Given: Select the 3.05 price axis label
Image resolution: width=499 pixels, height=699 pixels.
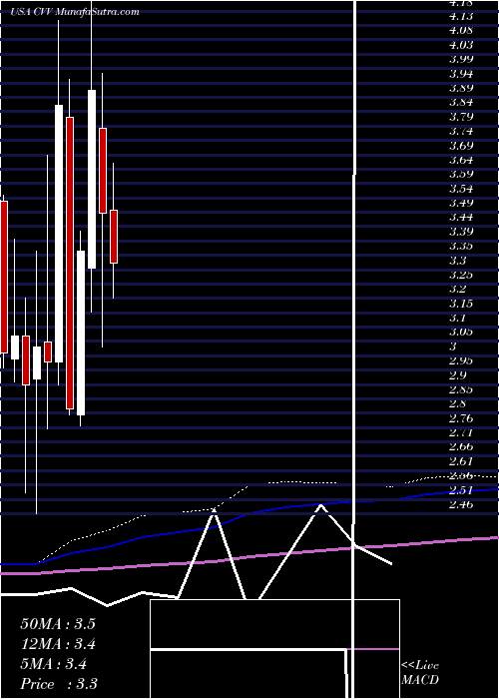Looking at the screenshot, I should (x=461, y=333).
